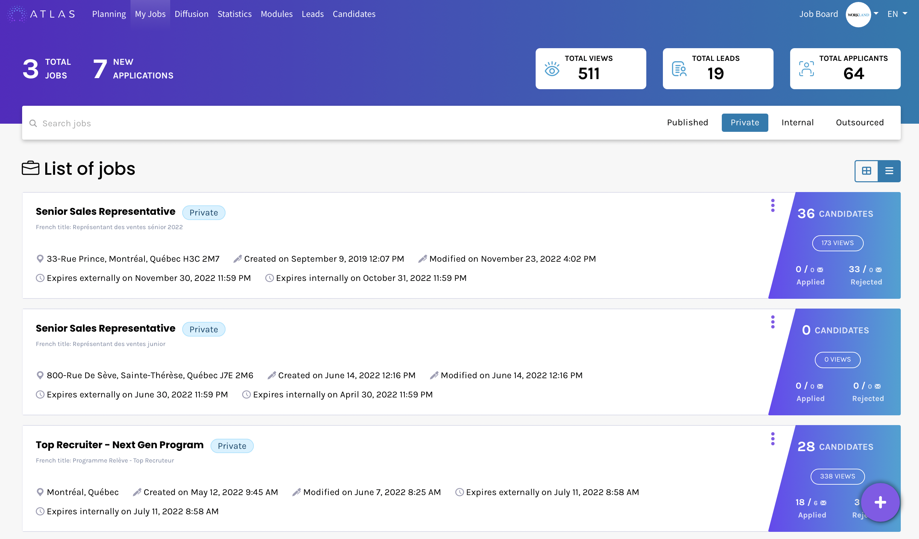Click the Total Views eye icon
Screen dimensions: 919x539
552,69
